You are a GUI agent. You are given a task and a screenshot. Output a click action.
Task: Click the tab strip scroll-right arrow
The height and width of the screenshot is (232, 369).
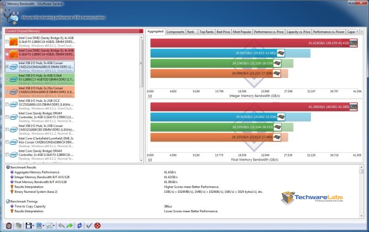(x=362, y=31)
